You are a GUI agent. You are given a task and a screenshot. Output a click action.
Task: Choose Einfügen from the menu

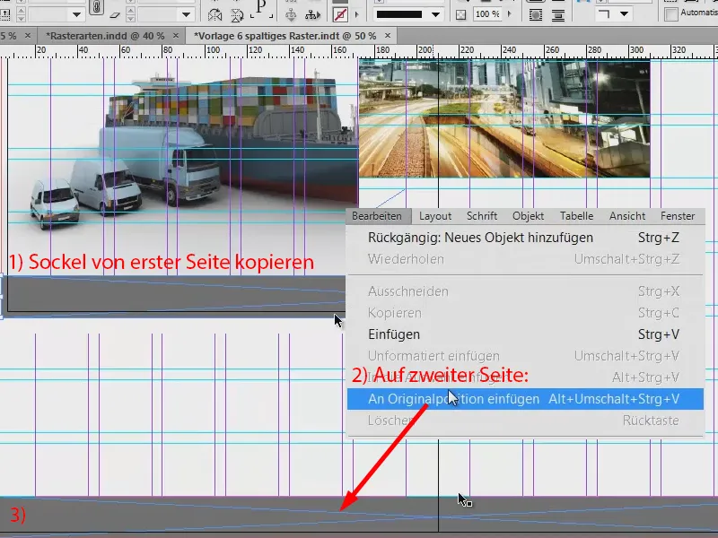(x=525, y=334)
